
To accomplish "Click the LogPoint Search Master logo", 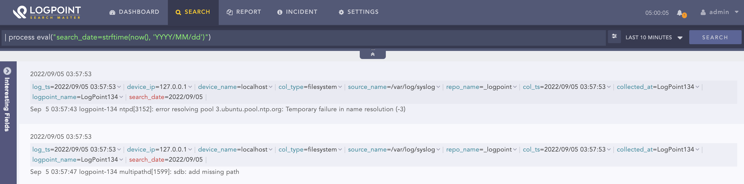I will (x=47, y=12).
